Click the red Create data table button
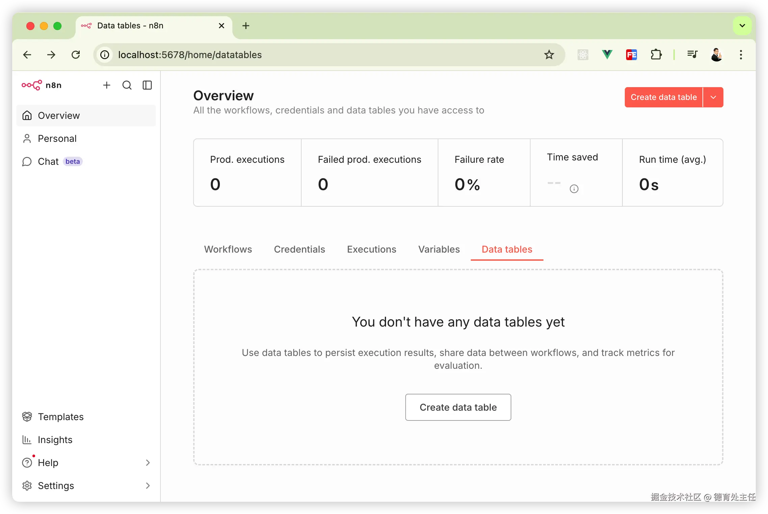This screenshot has height=514, width=768. [x=663, y=97]
